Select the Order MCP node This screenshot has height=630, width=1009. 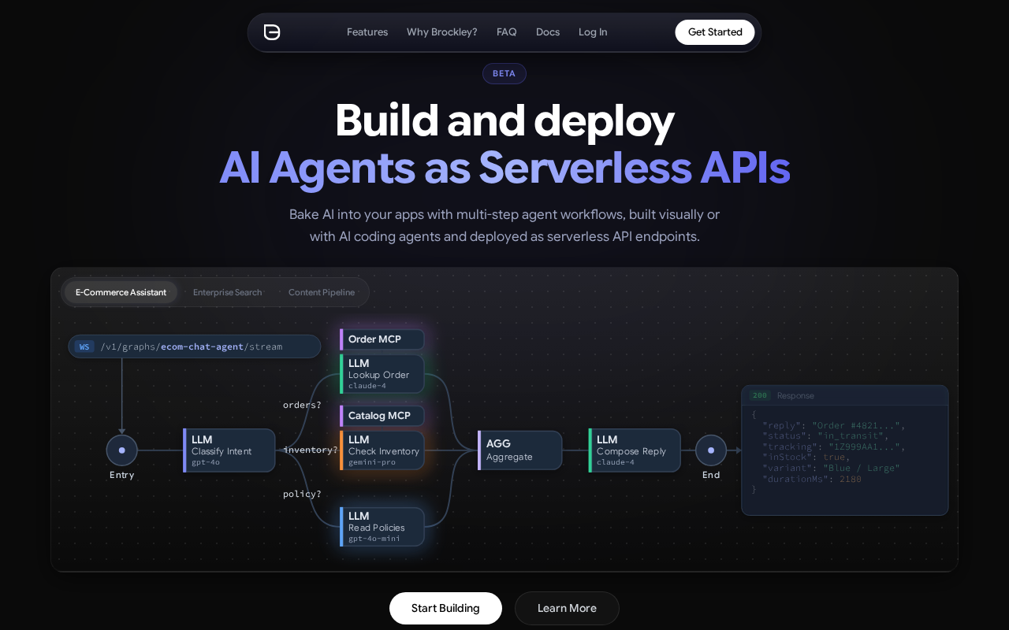click(382, 339)
